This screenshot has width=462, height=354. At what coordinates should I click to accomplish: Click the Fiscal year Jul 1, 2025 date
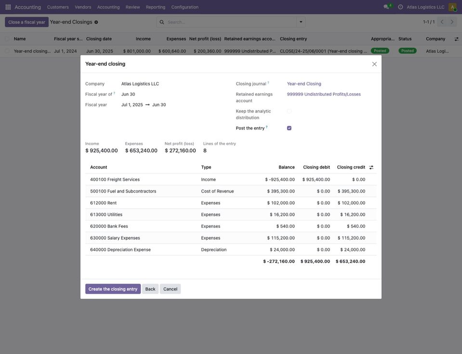(x=132, y=105)
